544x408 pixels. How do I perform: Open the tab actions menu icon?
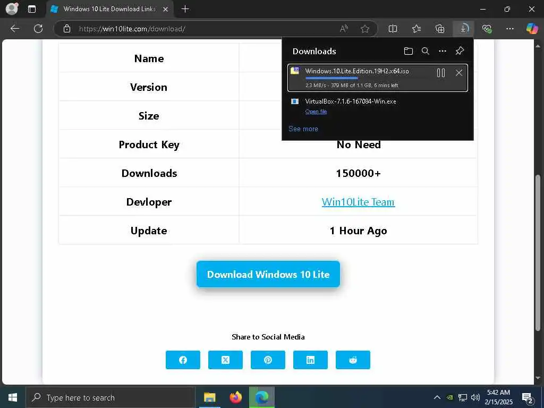pyautogui.click(x=31, y=9)
